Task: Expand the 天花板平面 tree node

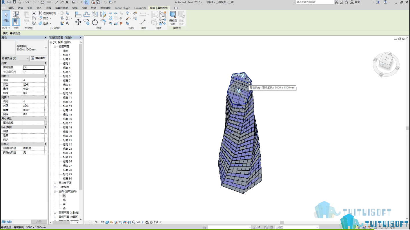Action: (x=55, y=183)
